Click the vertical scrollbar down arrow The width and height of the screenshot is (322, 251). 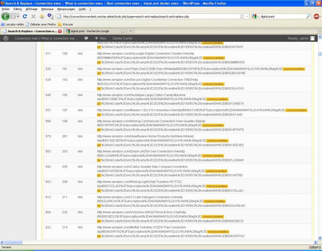[x=320, y=238]
